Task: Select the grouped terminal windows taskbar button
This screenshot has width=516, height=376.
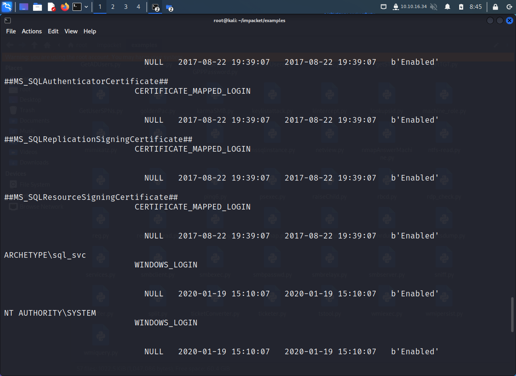Action: [x=156, y=7]
